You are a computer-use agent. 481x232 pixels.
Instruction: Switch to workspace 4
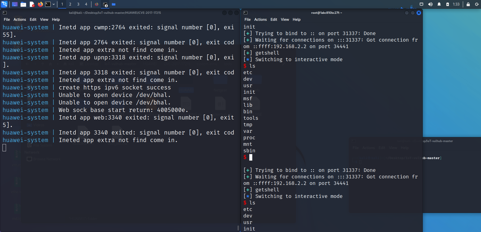pos(86,4)
